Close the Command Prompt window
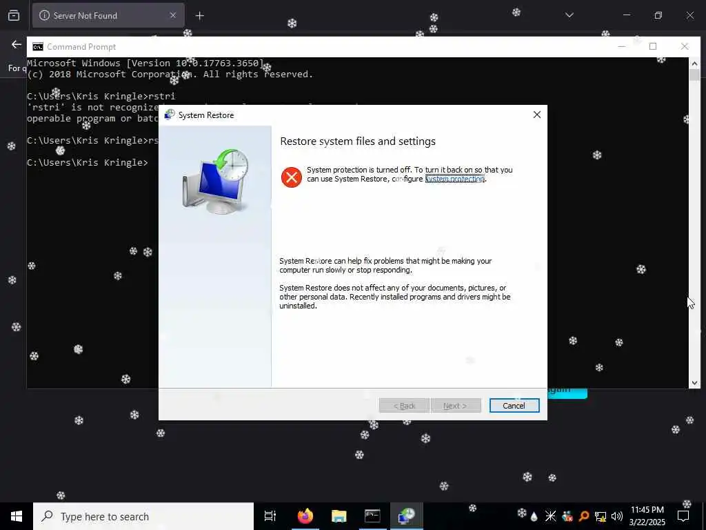Image resolution: width=706 pixels, height=530 pixels. [x=685, y=46]
